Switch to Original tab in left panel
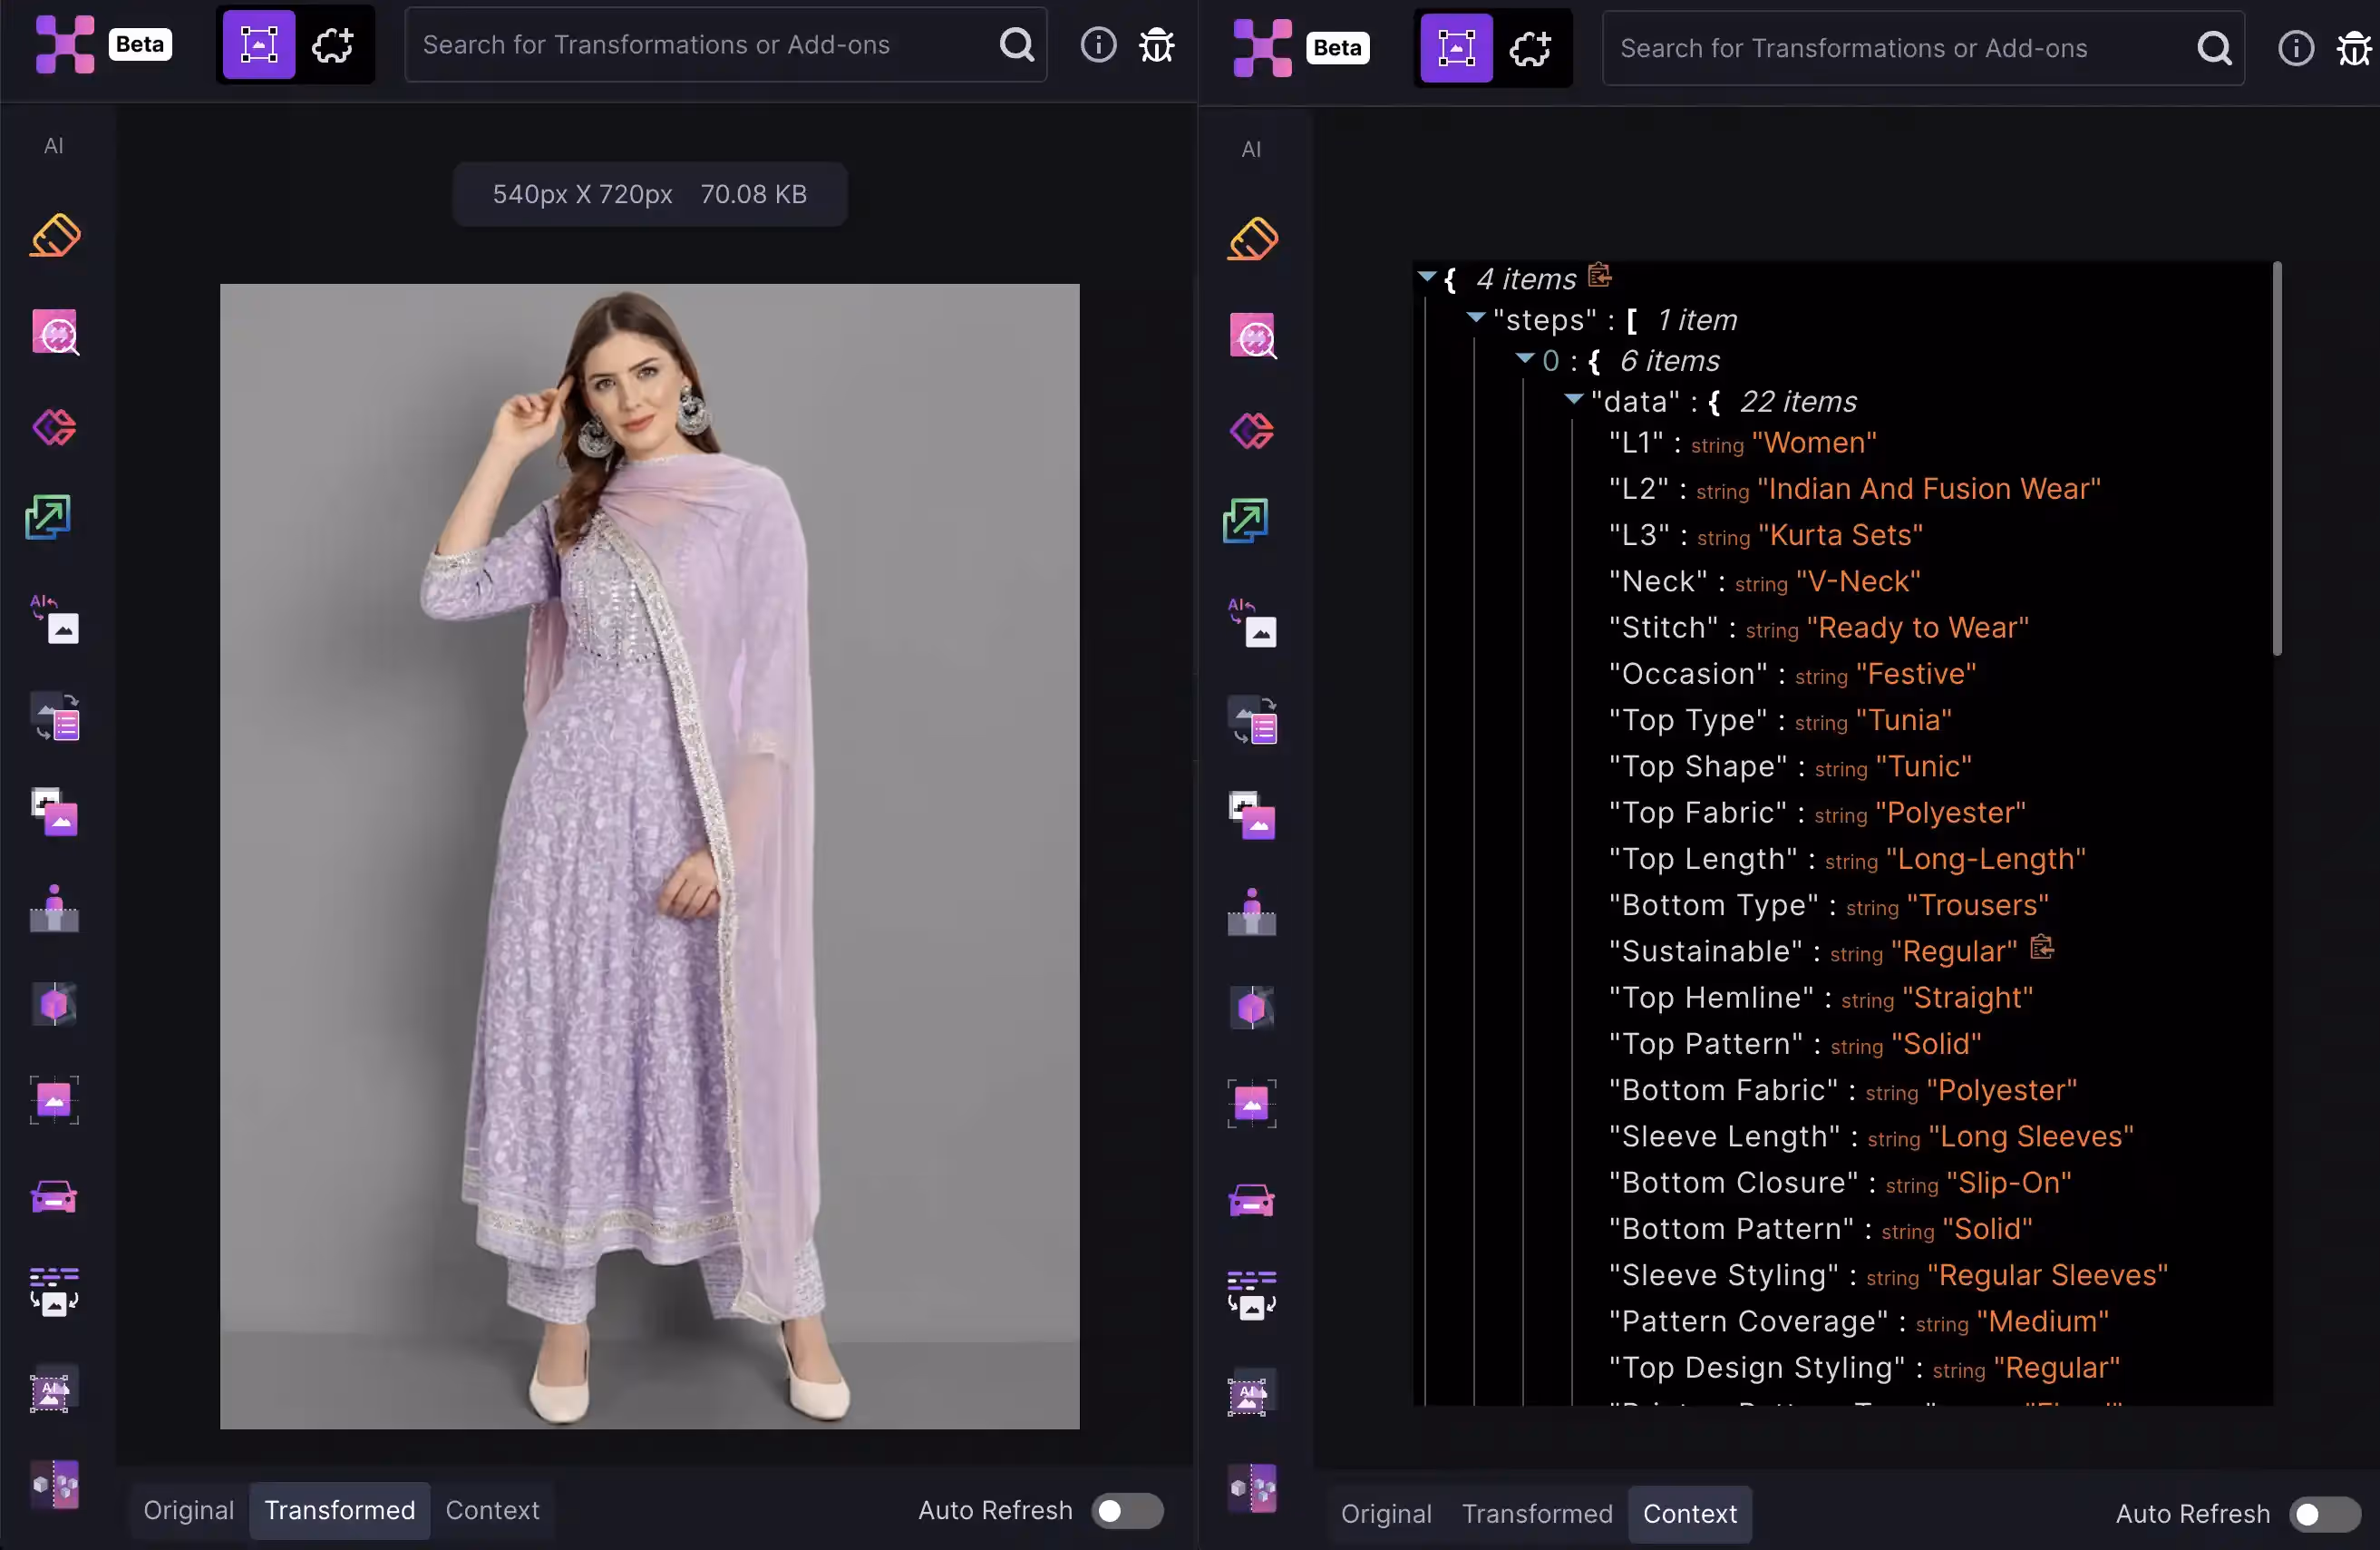The height and width of the screenshot is (1550, 2380). (x=188, y=1510)
